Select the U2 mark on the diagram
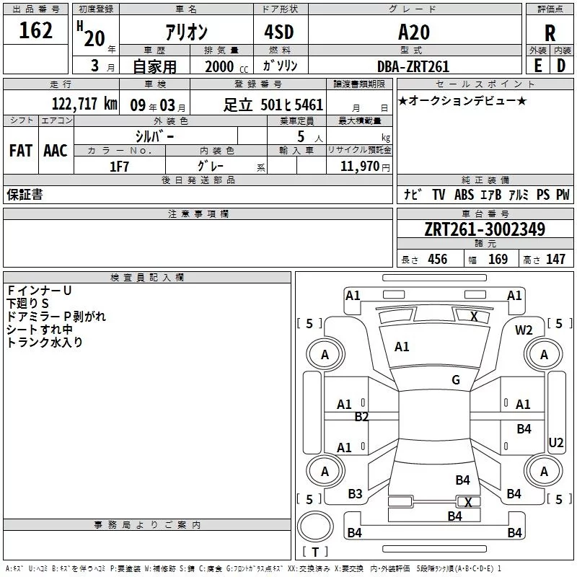Image resolution: width=577 pixels, height=577 pixels. 555,442
